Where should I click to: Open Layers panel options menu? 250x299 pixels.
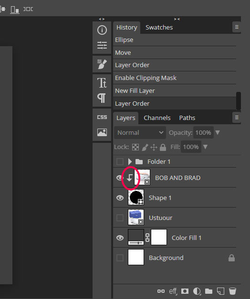click(x=237, y=118)
